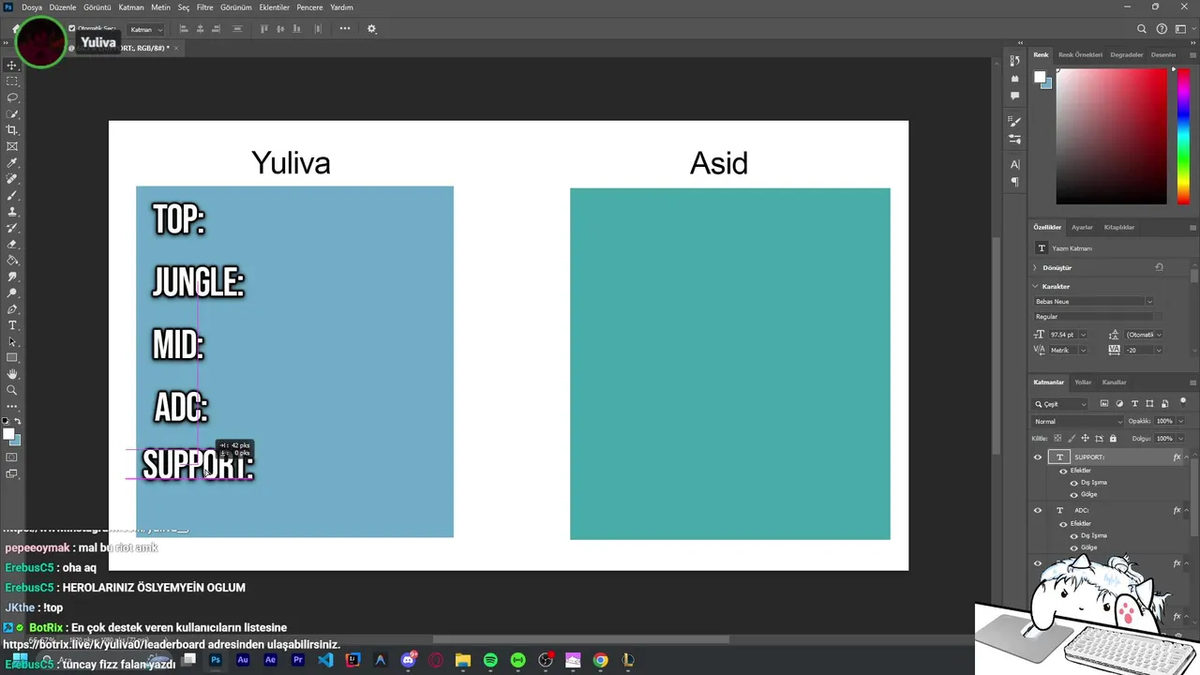Click the hue slider strip in Renk panel

[1183, 136]
